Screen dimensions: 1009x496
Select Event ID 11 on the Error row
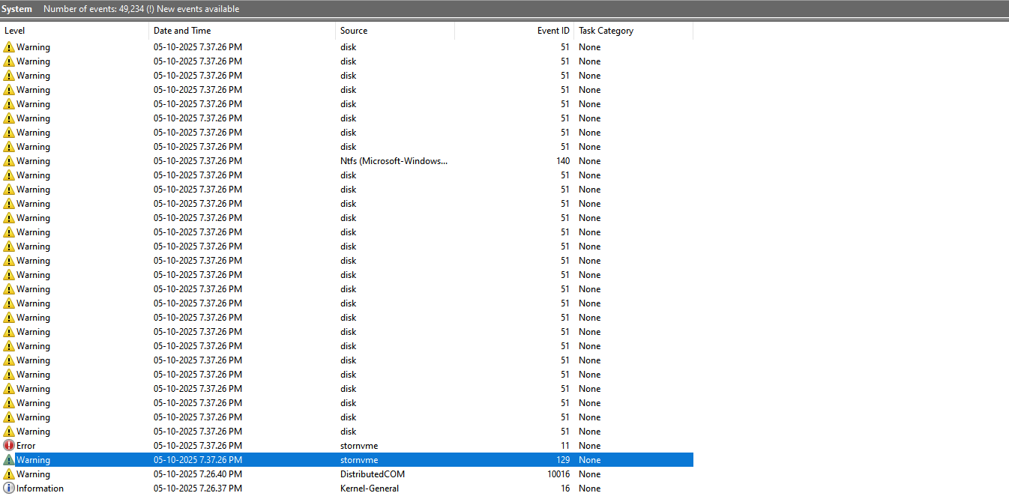coord(564,446)
